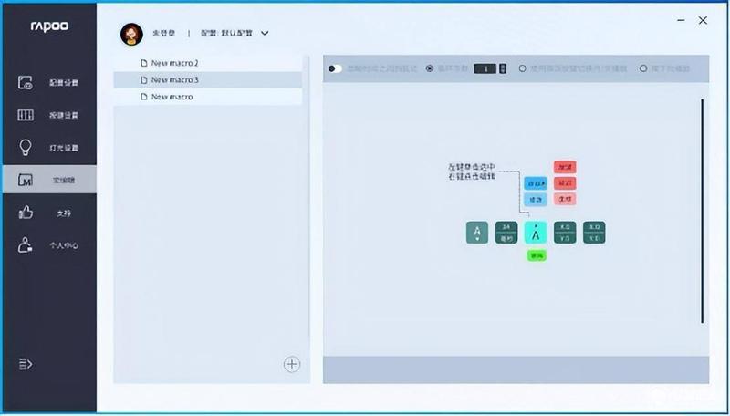Select the last X/Y coordinate macro block
The height and width of the screenshot is (416, 730).
[595, 233]
